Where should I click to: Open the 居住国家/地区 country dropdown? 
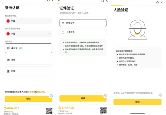28,21
